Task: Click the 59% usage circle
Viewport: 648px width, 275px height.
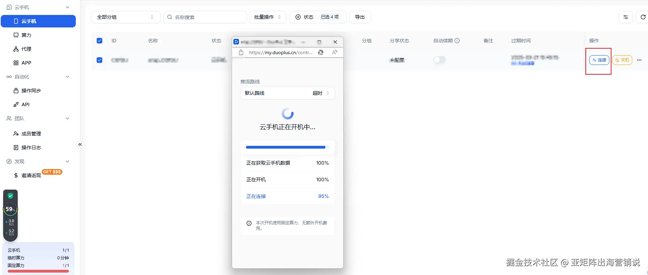Action: (10, 209)
